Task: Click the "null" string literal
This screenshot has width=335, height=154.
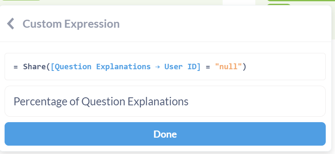Action: point(229,67)
